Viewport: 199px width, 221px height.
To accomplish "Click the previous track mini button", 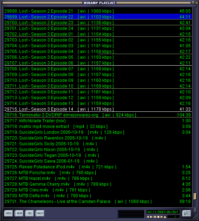I will (x=148, y=217).
